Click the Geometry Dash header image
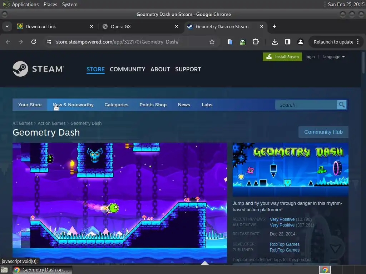The image size is (366, 274). 290,169
